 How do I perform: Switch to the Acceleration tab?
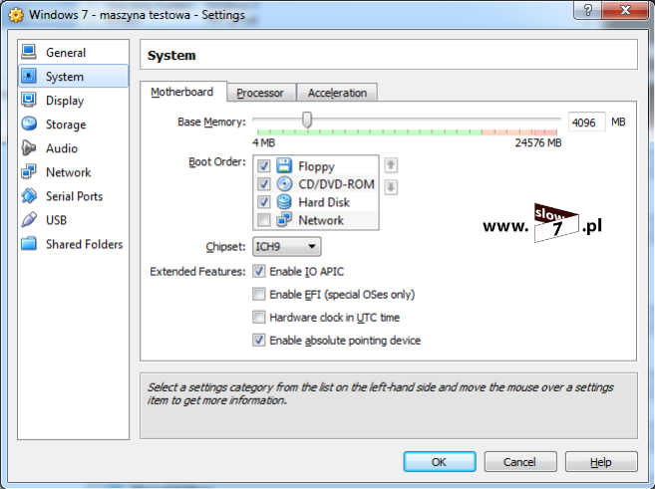point(337,93)
